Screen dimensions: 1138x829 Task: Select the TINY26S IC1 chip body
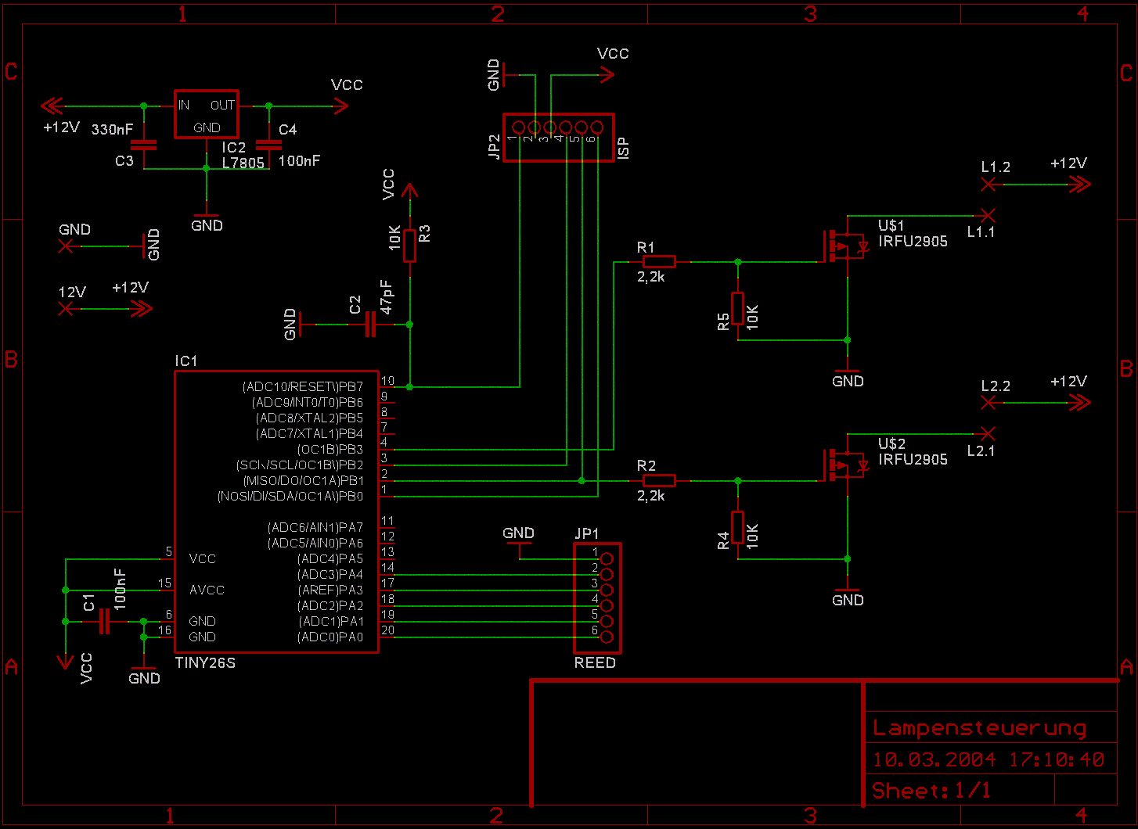coord(276,511)
